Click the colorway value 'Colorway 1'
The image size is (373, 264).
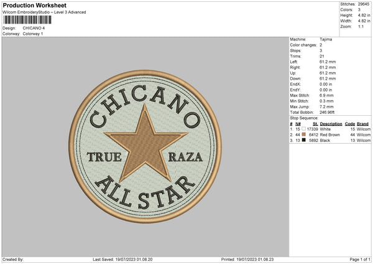tap(33, 34)
